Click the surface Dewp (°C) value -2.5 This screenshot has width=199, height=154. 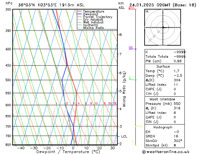[178, 76]
